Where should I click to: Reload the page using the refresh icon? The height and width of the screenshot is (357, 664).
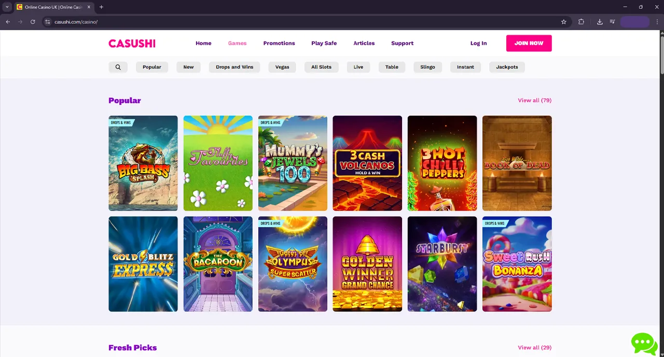[33, 22]
